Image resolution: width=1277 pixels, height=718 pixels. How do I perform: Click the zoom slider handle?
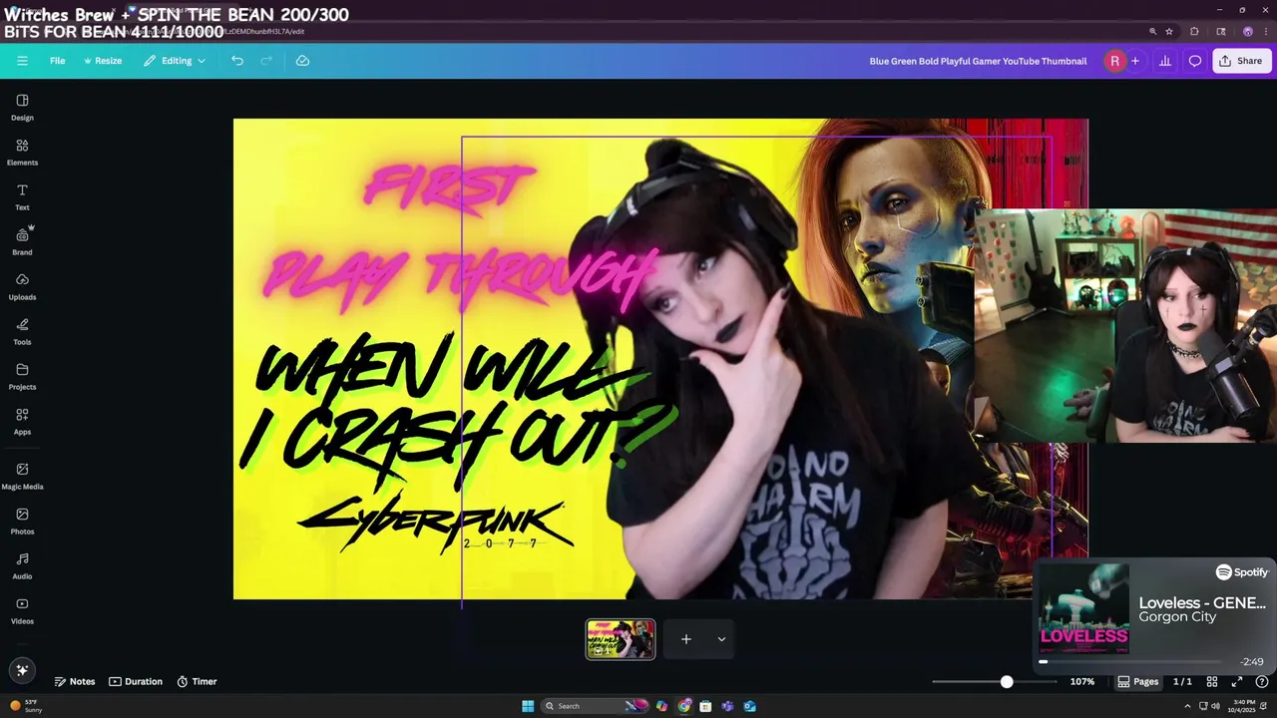pos(1007,682)
